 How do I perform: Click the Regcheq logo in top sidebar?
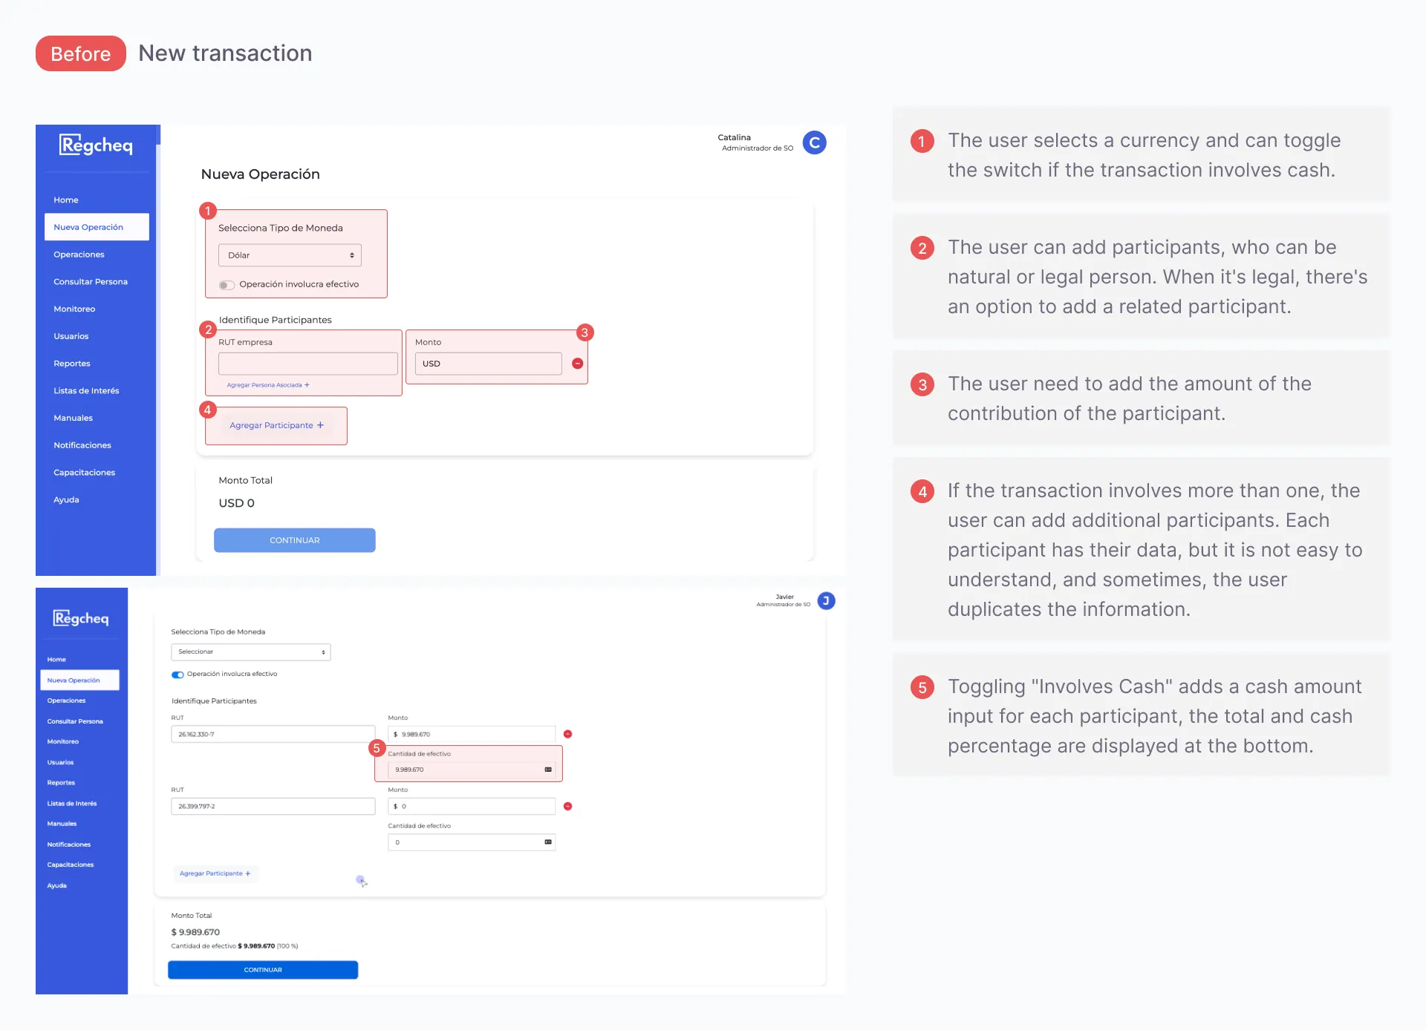[96, 145]
